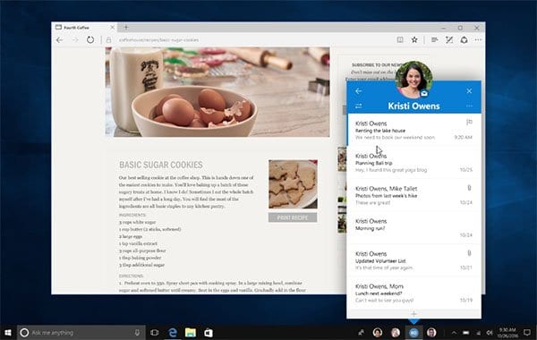This screenshot has width=537, height=340.
Task: Click the plus expander below email list
Action: pyautogui.click(x=413, y=314)
